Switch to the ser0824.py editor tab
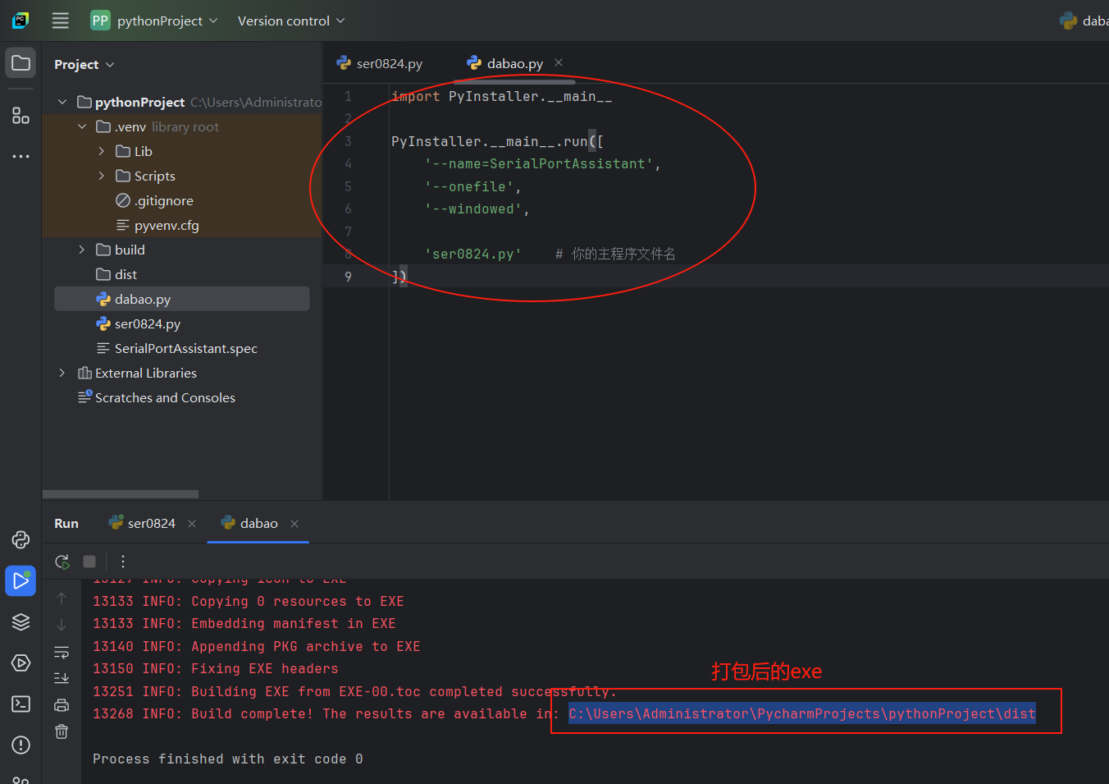 (380, 63)
